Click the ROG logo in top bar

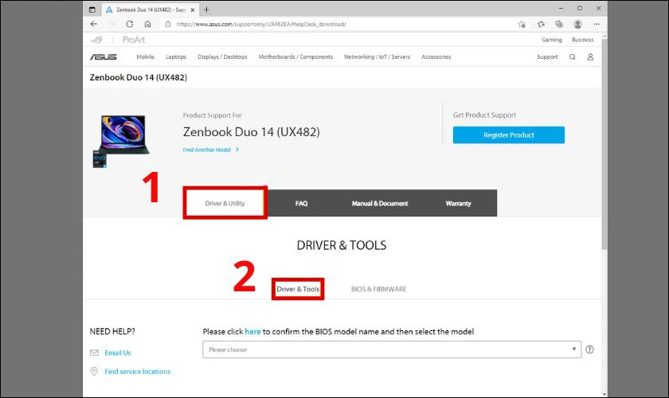click(x=96, y=40)
